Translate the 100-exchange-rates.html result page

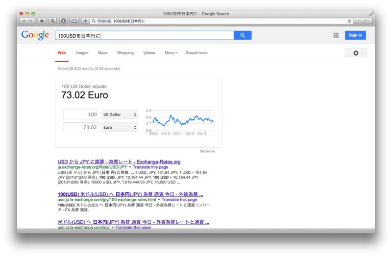(x=179, y=200)
